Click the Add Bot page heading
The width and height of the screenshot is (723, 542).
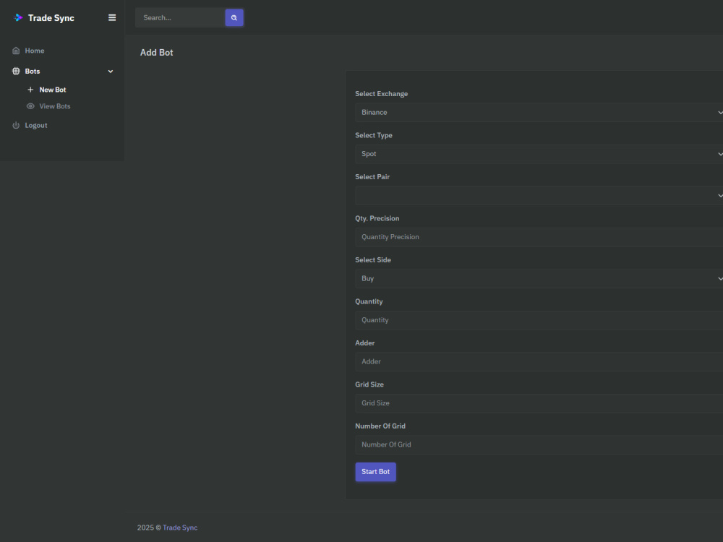coord(156,53)
